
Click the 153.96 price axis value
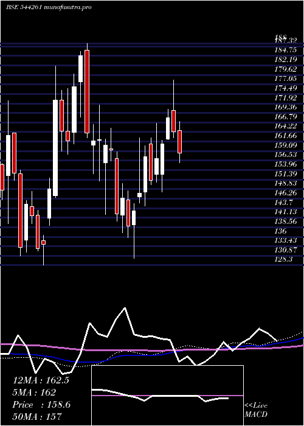pyautogui.click(x=286, y=164)
